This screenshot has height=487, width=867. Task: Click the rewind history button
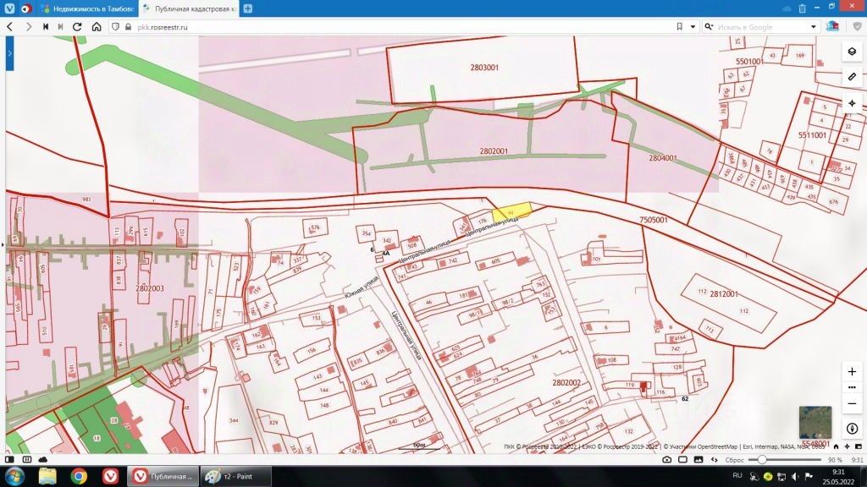pos(46,26)
